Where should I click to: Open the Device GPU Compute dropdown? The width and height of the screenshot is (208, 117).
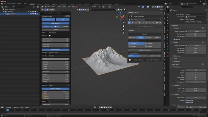(196, 19)
